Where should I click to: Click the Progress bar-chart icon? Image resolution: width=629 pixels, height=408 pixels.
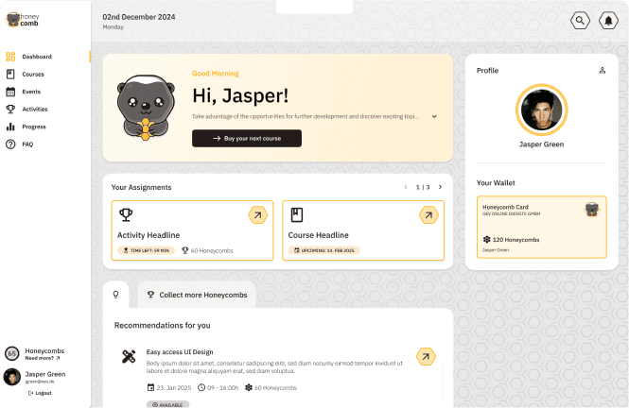tap(10, 127)
